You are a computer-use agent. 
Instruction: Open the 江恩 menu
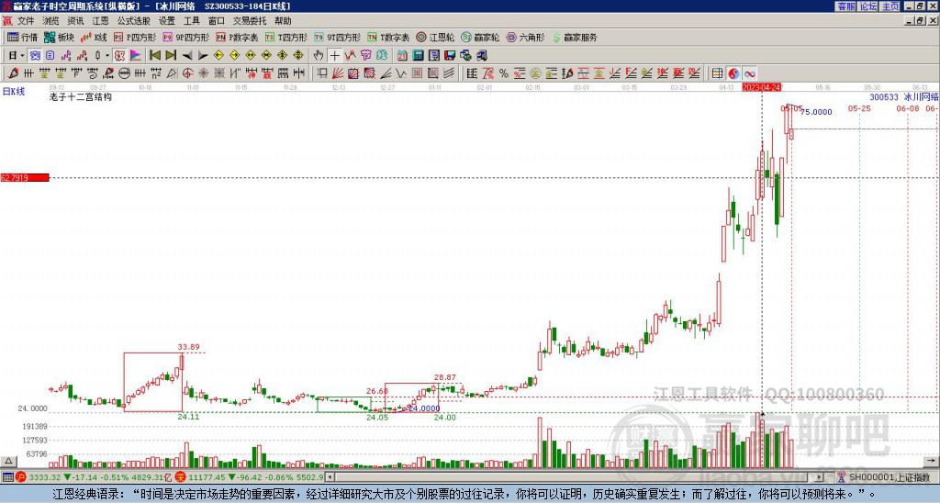pyautogui.click(x=100, y=21)
